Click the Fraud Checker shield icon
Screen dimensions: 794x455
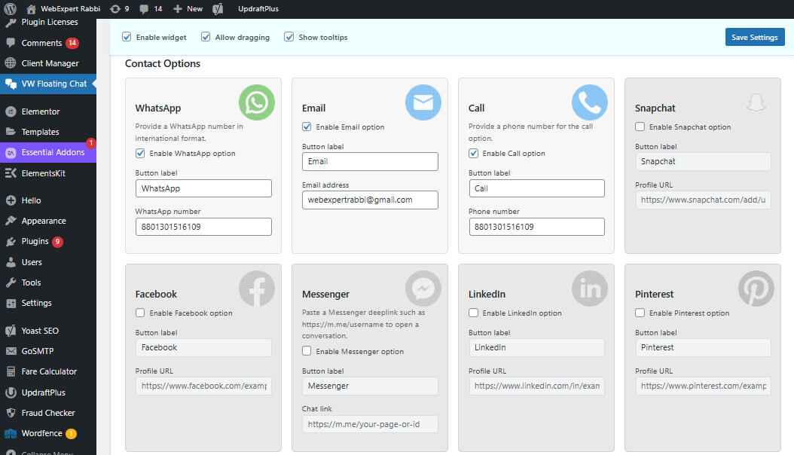tap(11, 413)
